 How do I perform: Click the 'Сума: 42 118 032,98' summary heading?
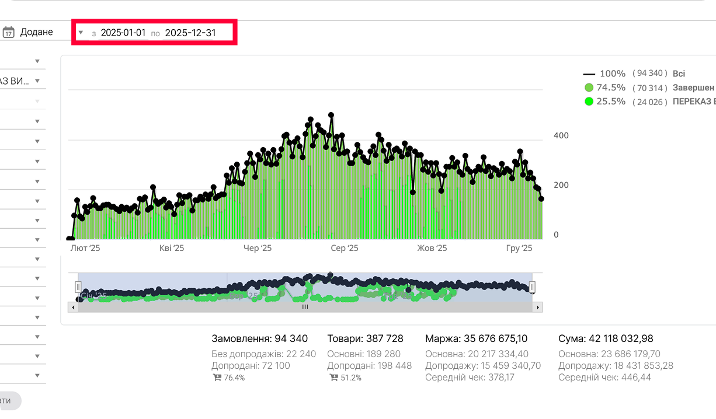pyautogui.click(x=605, y=338)
